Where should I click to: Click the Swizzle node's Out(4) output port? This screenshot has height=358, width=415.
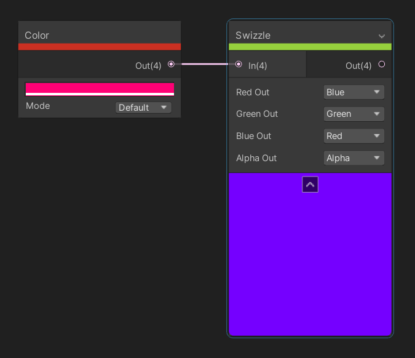pos(382,64)
